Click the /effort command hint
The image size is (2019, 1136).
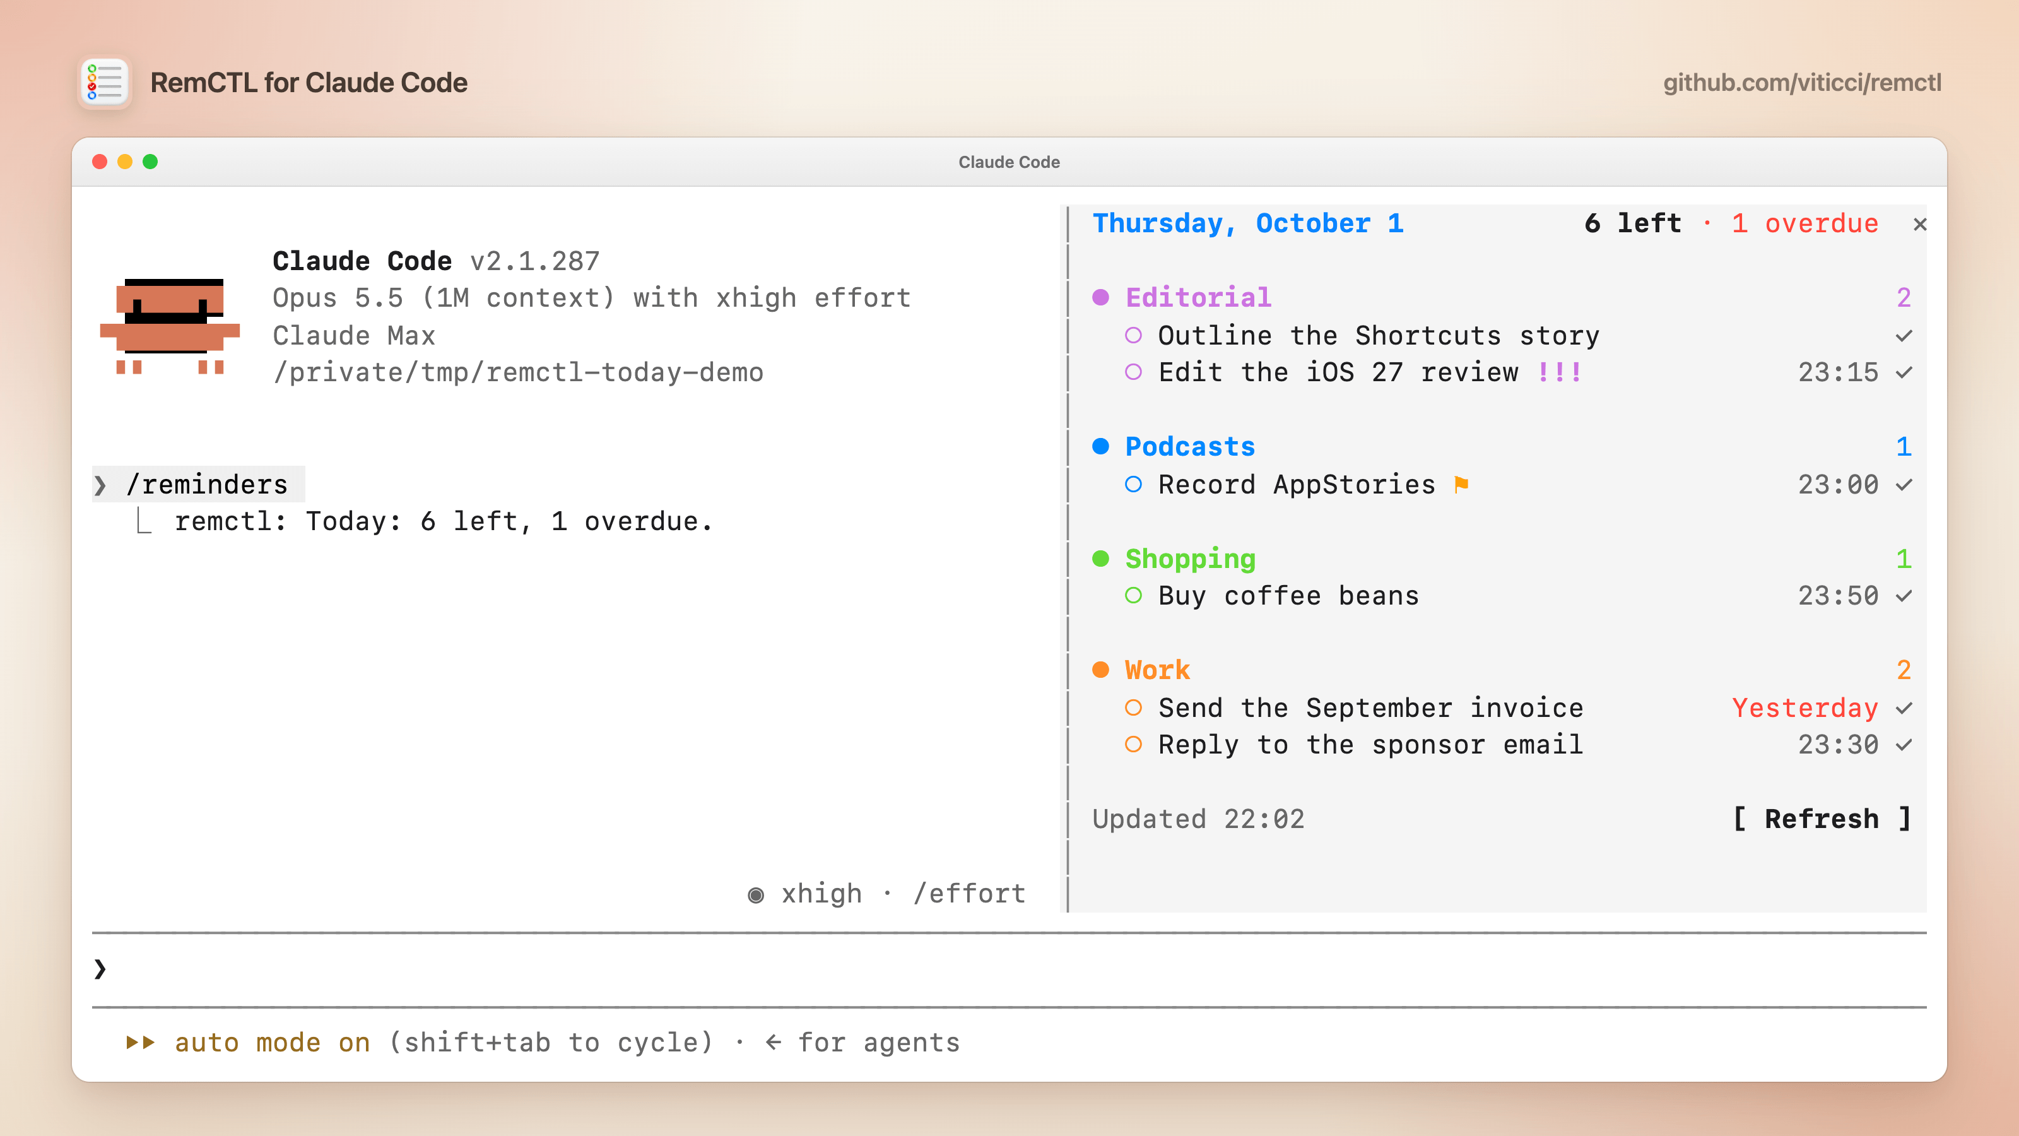tap(970, 893)
